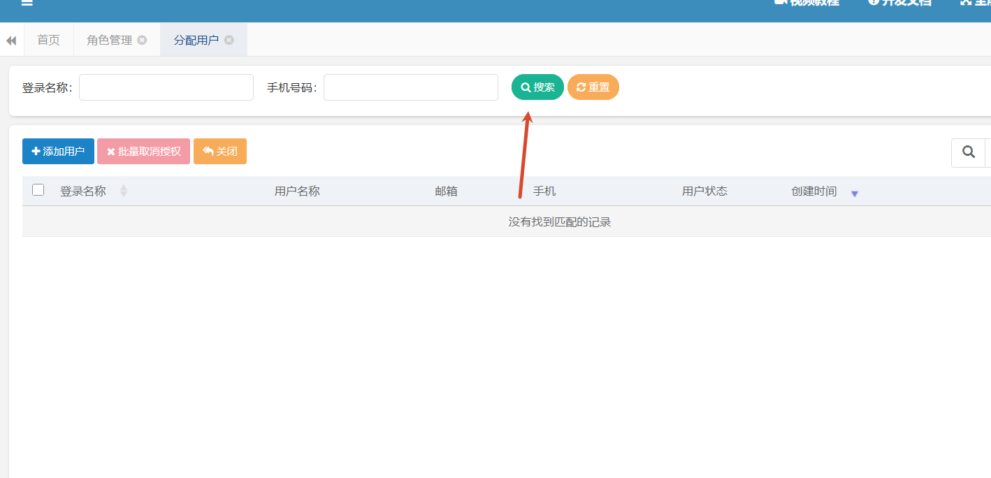Viewport: 991px width, 478px height.
Task: Switch to the 角色管理 tab
Action: point(110,40)
